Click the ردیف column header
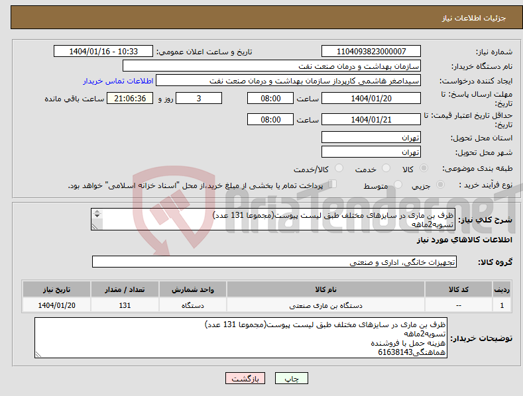Screen dimensions: 523x396 [x=502, y=289]
